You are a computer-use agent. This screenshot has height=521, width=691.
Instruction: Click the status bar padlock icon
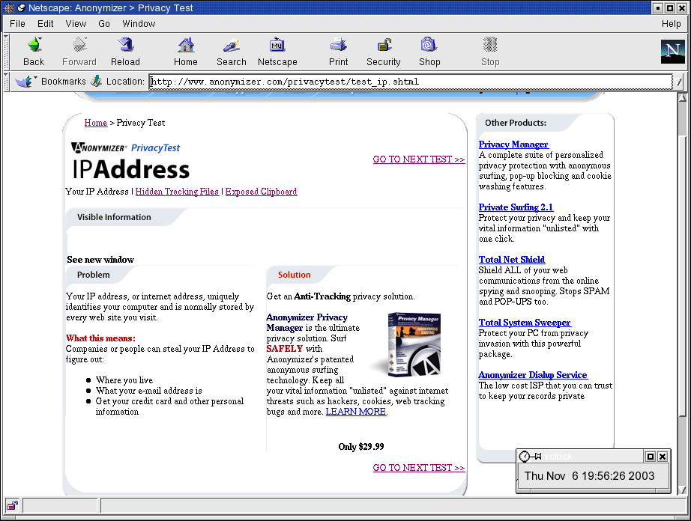tap(12, 505)
